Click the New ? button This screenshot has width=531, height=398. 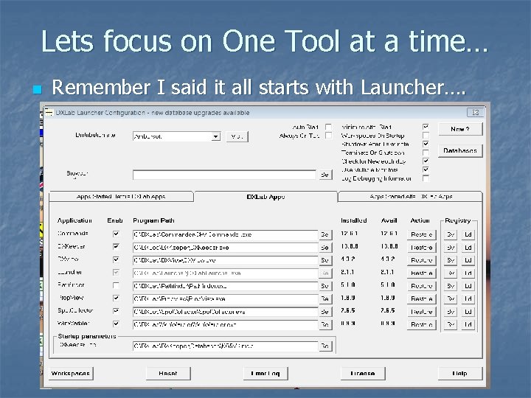[460, 129]
